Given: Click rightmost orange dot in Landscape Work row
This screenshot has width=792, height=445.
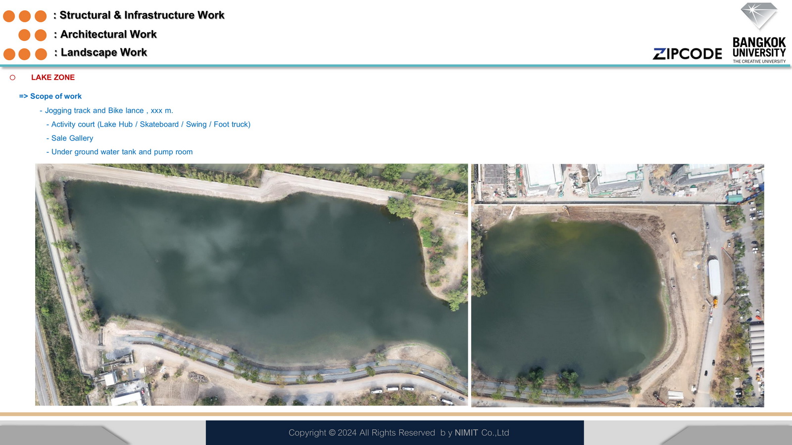Looking at the screenshot, I should (x=41, y=54).
